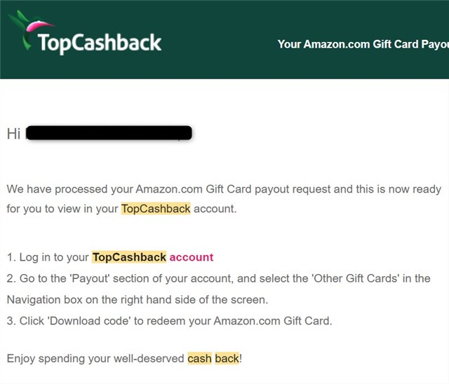Click the '1. Log in to your' text
Screen dimensions: 449x384
point(48,257)
